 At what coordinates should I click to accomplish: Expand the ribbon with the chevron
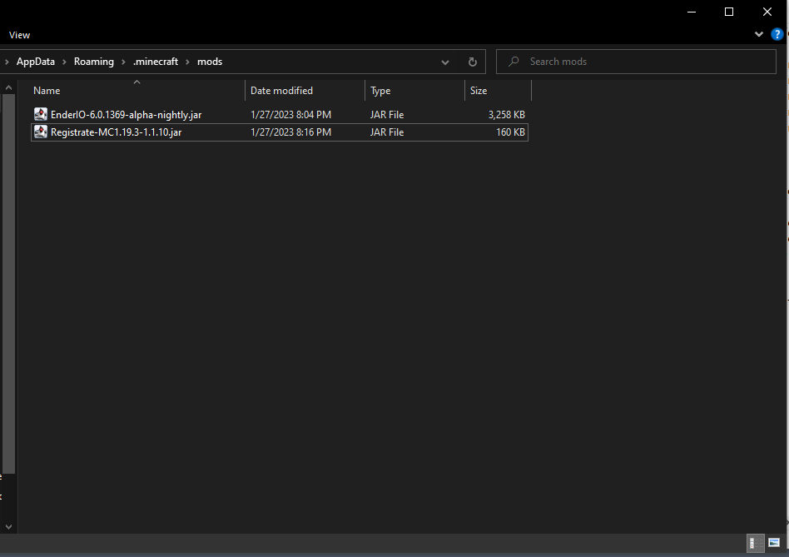[759, 34]
